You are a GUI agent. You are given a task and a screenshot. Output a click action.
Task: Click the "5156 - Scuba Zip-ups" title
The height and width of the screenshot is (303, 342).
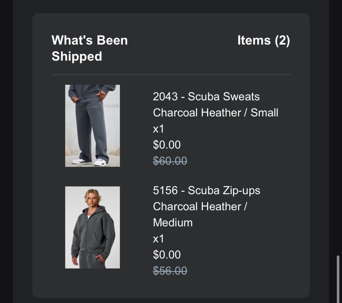click(x=206, y=190)
